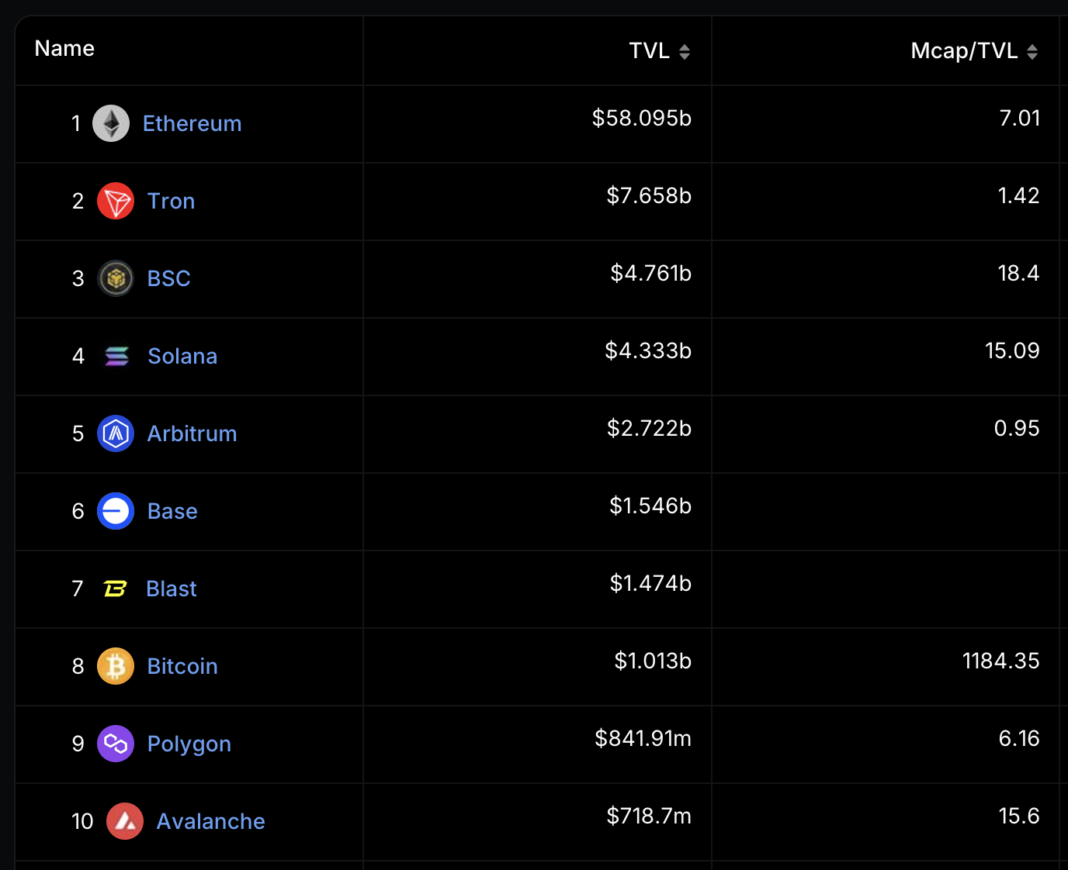
Task: Click the orange Bitcoin logo icon
Action: (116, 666)
